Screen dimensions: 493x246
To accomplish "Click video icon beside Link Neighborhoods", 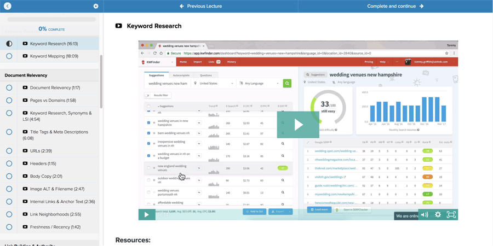I will tap(25, 214).
